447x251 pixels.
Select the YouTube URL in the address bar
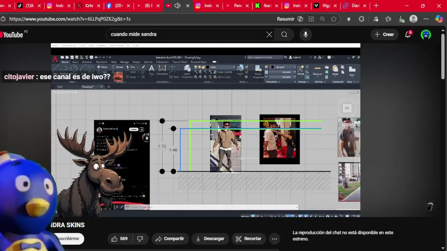point(70,19)
